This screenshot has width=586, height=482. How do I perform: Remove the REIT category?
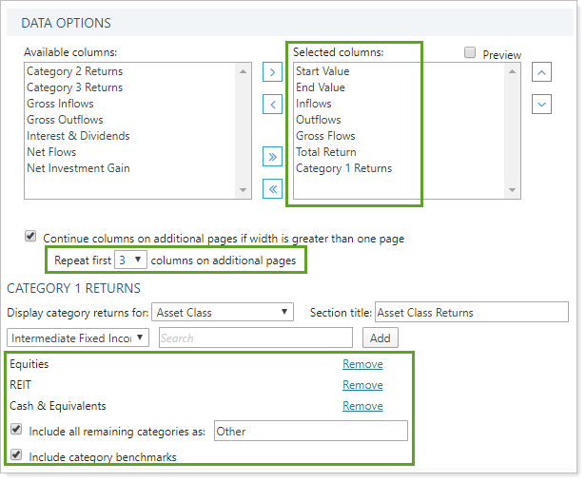click(362, 385)
